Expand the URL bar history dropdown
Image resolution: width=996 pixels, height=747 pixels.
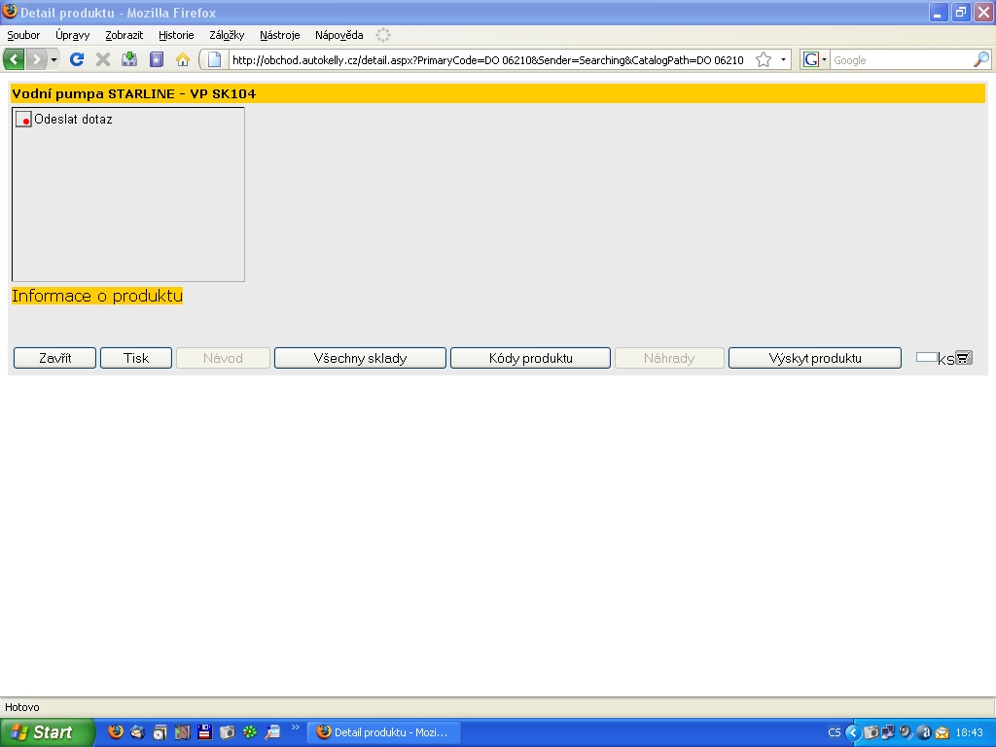pos(783,59)
